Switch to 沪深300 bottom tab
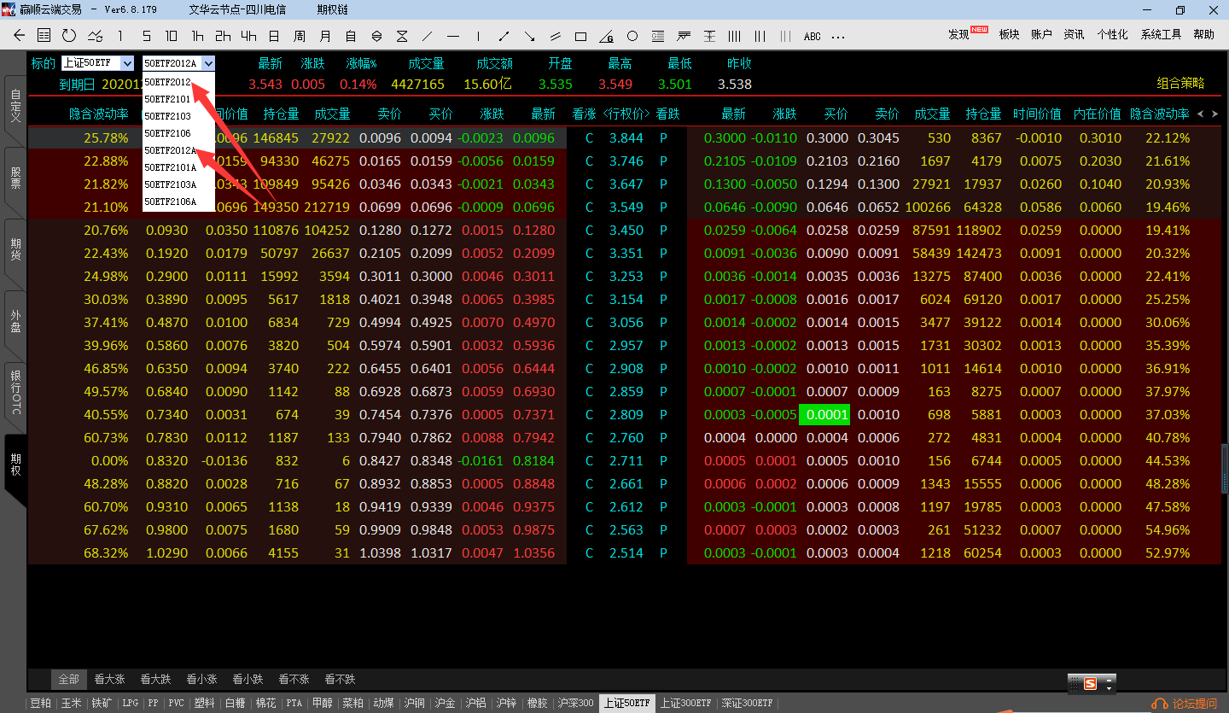This screenshot has height=713, width=1229. coord(575,704)
